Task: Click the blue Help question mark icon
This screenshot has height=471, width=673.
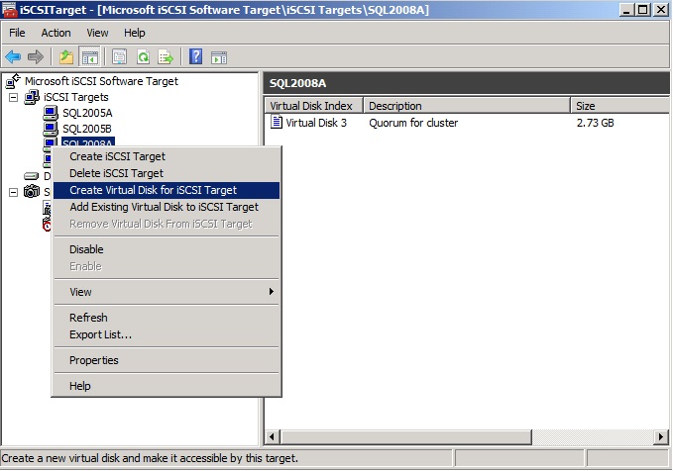Action: pos(195,56)
